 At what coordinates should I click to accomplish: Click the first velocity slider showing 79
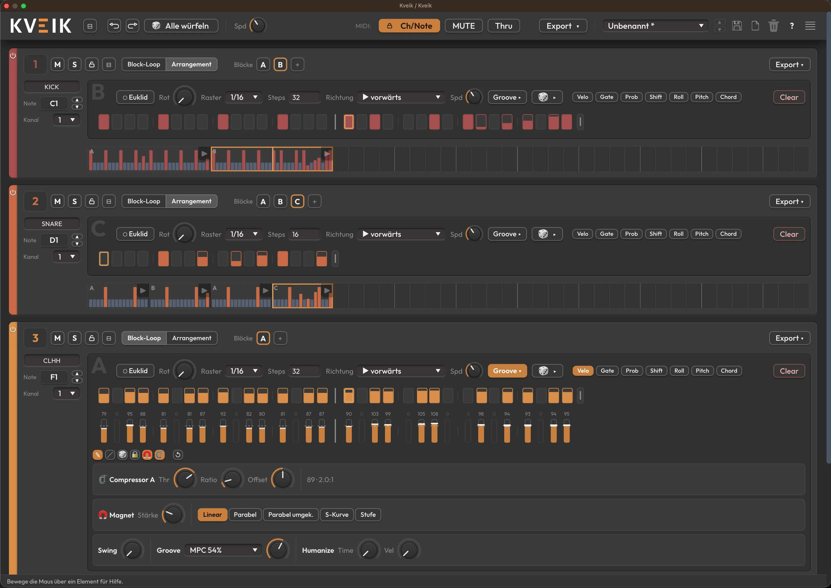104,431
